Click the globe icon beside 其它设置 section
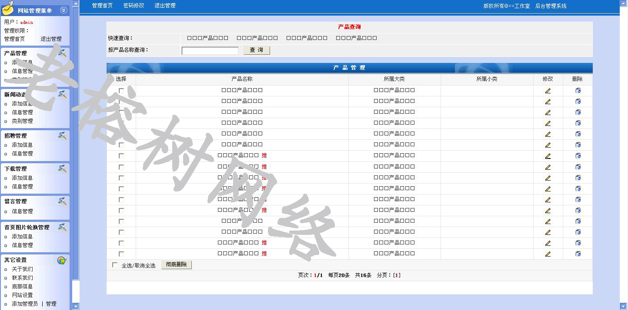The height and width of the screenshot is (310, 628). coord(62,260)
